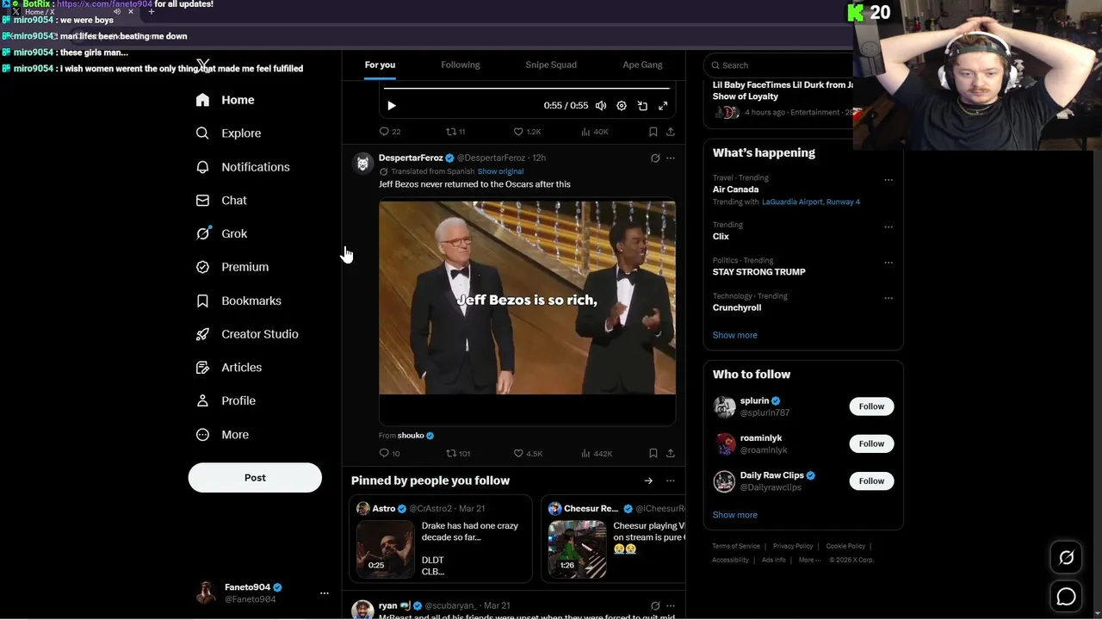Click arrow next to Pinned by people
This screenshot has height=620, width=1102.
coord(648,481)
